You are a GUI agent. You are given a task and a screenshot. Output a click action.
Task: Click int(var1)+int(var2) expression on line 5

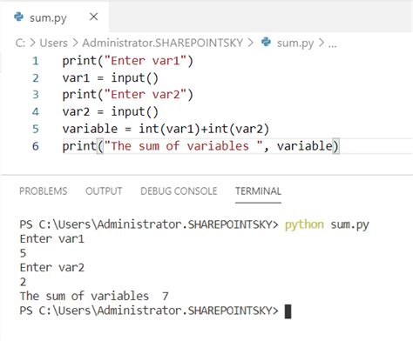pyautogui.click(x=204, y=129)
